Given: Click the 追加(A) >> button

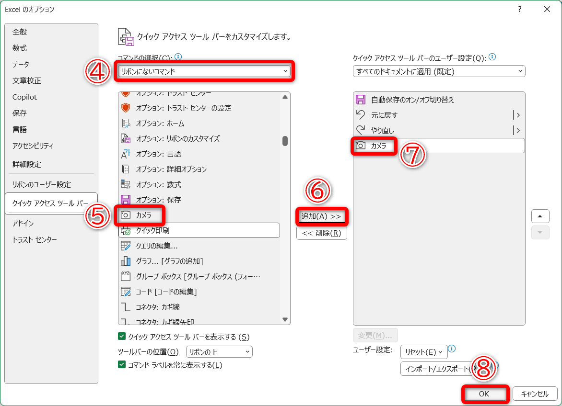Looking at the screenshot, I should click(321, 216).
